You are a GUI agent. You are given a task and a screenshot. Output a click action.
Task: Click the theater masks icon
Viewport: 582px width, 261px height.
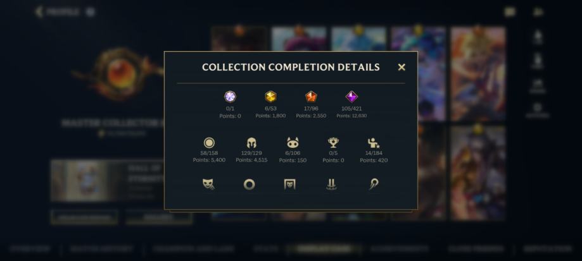208,184
